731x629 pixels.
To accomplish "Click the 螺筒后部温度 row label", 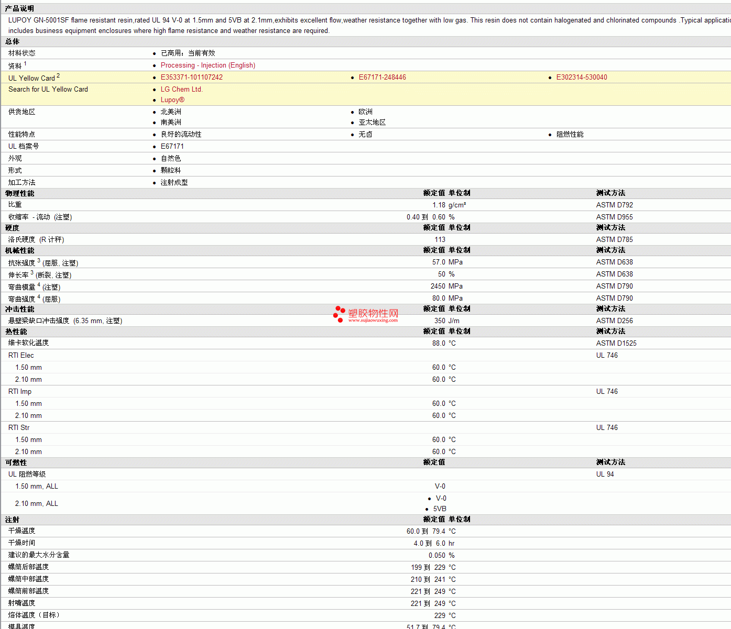I will (x=29, y=567).
